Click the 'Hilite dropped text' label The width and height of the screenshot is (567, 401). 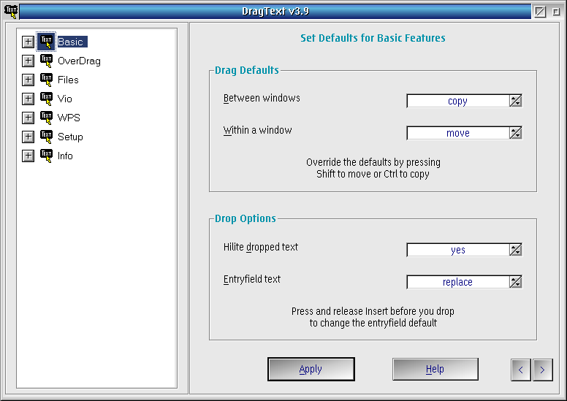261,248
